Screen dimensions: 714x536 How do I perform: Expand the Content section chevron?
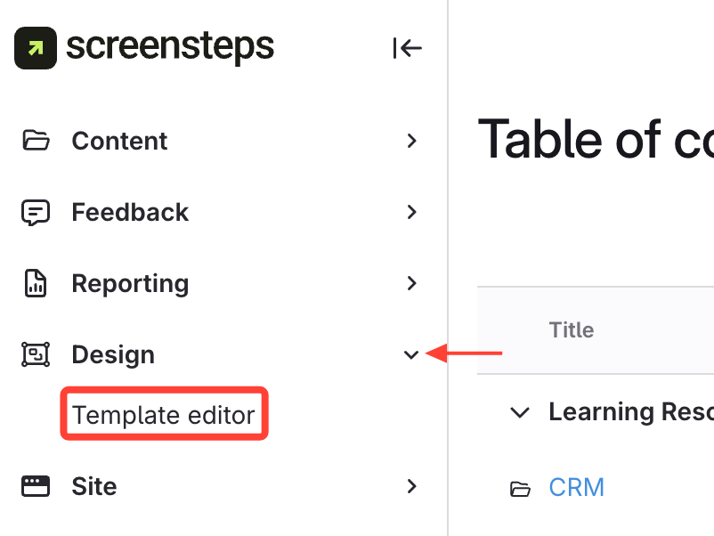point(411,141)
